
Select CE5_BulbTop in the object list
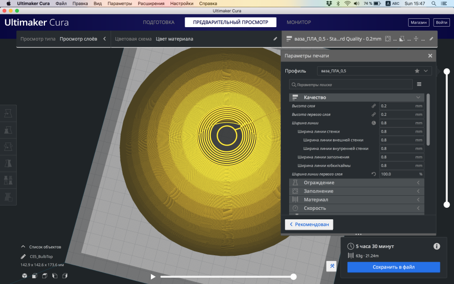tap(41, 256)
